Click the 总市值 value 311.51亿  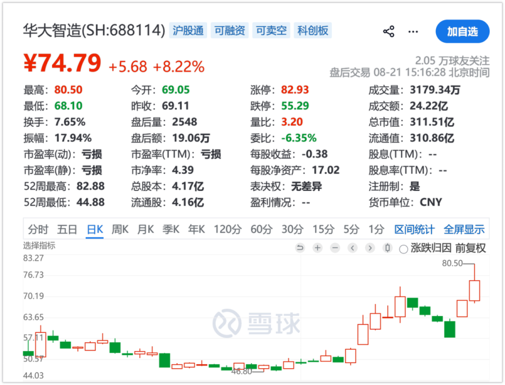coord(432,122)
